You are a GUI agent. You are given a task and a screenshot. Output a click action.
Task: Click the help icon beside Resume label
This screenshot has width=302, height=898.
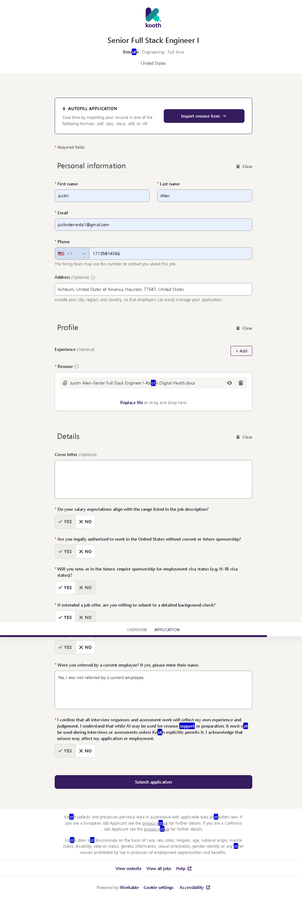(77, 366)
